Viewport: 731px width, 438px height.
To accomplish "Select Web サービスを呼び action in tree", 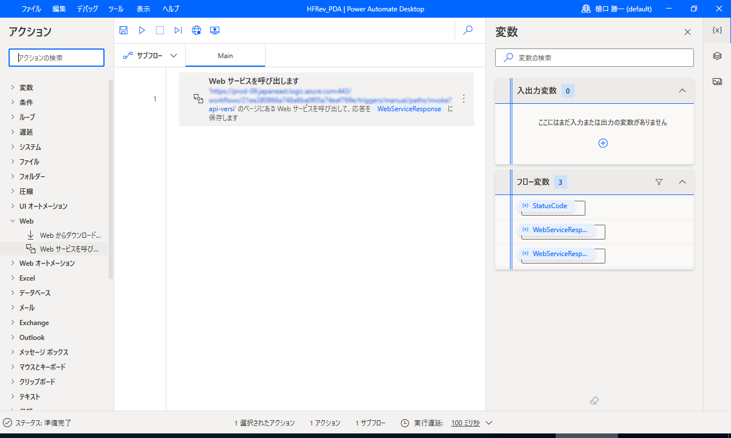I will [64, 249].
